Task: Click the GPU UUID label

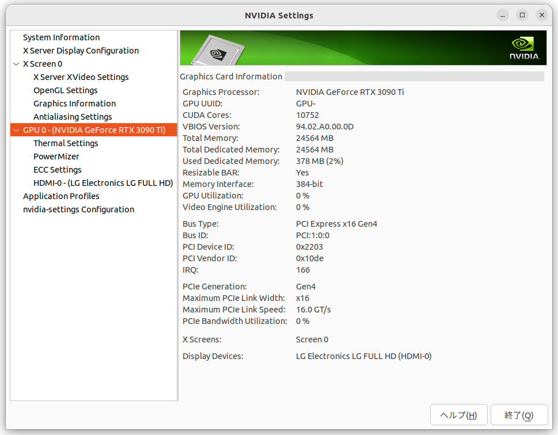Action: pos(203,104)
